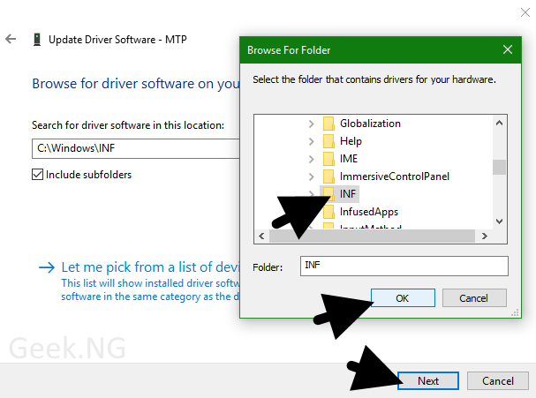Click the Globalization folder icon

click(328, 124)
